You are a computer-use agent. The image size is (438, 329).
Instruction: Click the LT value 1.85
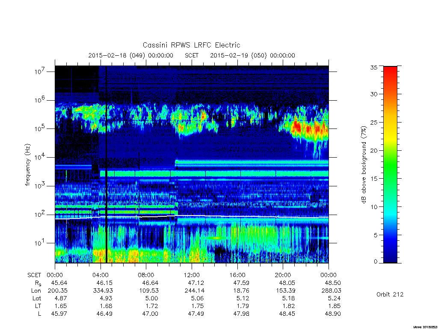point(335,306)
